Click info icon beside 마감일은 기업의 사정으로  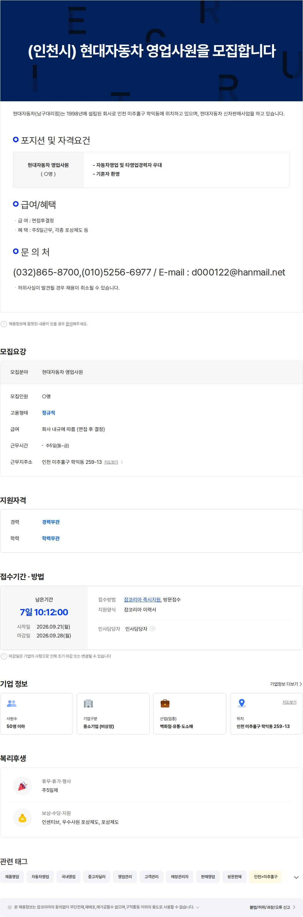4,656
